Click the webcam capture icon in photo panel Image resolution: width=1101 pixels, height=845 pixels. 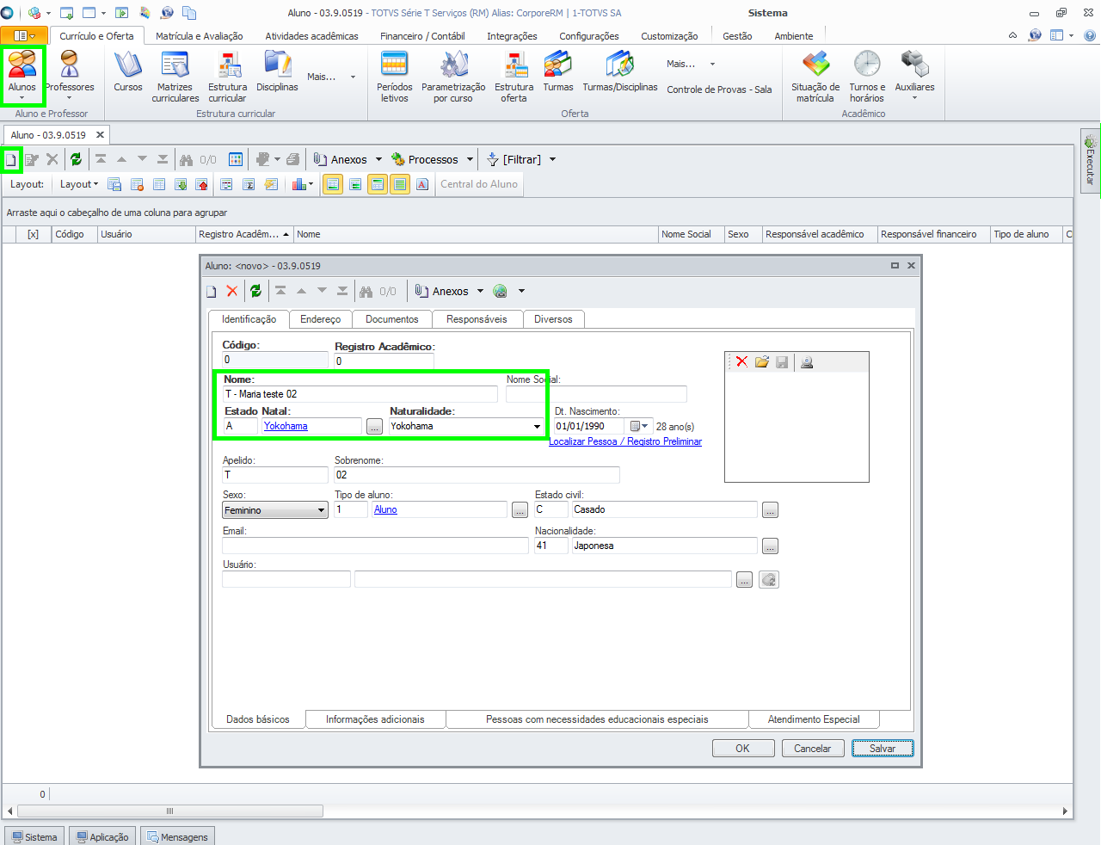point(807,362)
